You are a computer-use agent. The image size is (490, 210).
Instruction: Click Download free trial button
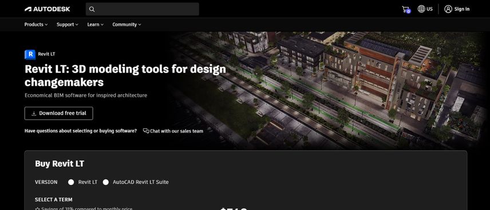coord(59,114)
